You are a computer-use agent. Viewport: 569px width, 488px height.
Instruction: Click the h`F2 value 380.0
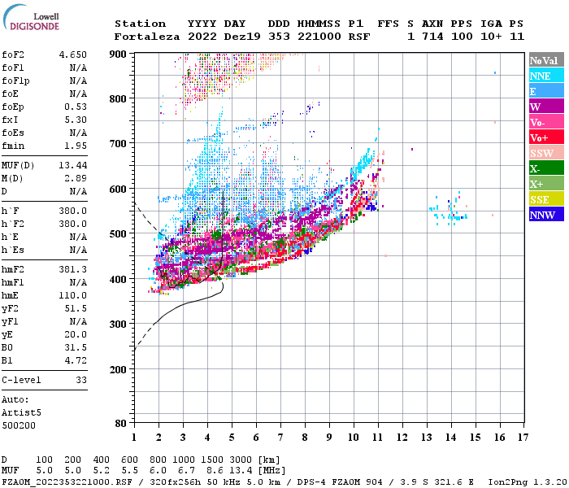click(73, 224)
